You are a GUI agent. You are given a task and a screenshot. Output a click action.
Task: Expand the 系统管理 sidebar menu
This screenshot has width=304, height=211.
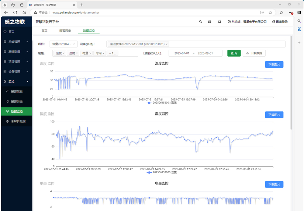click(x=16, y=41)
